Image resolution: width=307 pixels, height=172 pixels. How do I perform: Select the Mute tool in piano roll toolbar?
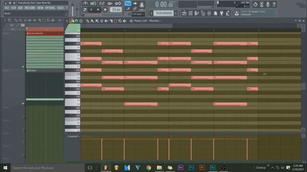pyautogui.click(x=106, y=21)
